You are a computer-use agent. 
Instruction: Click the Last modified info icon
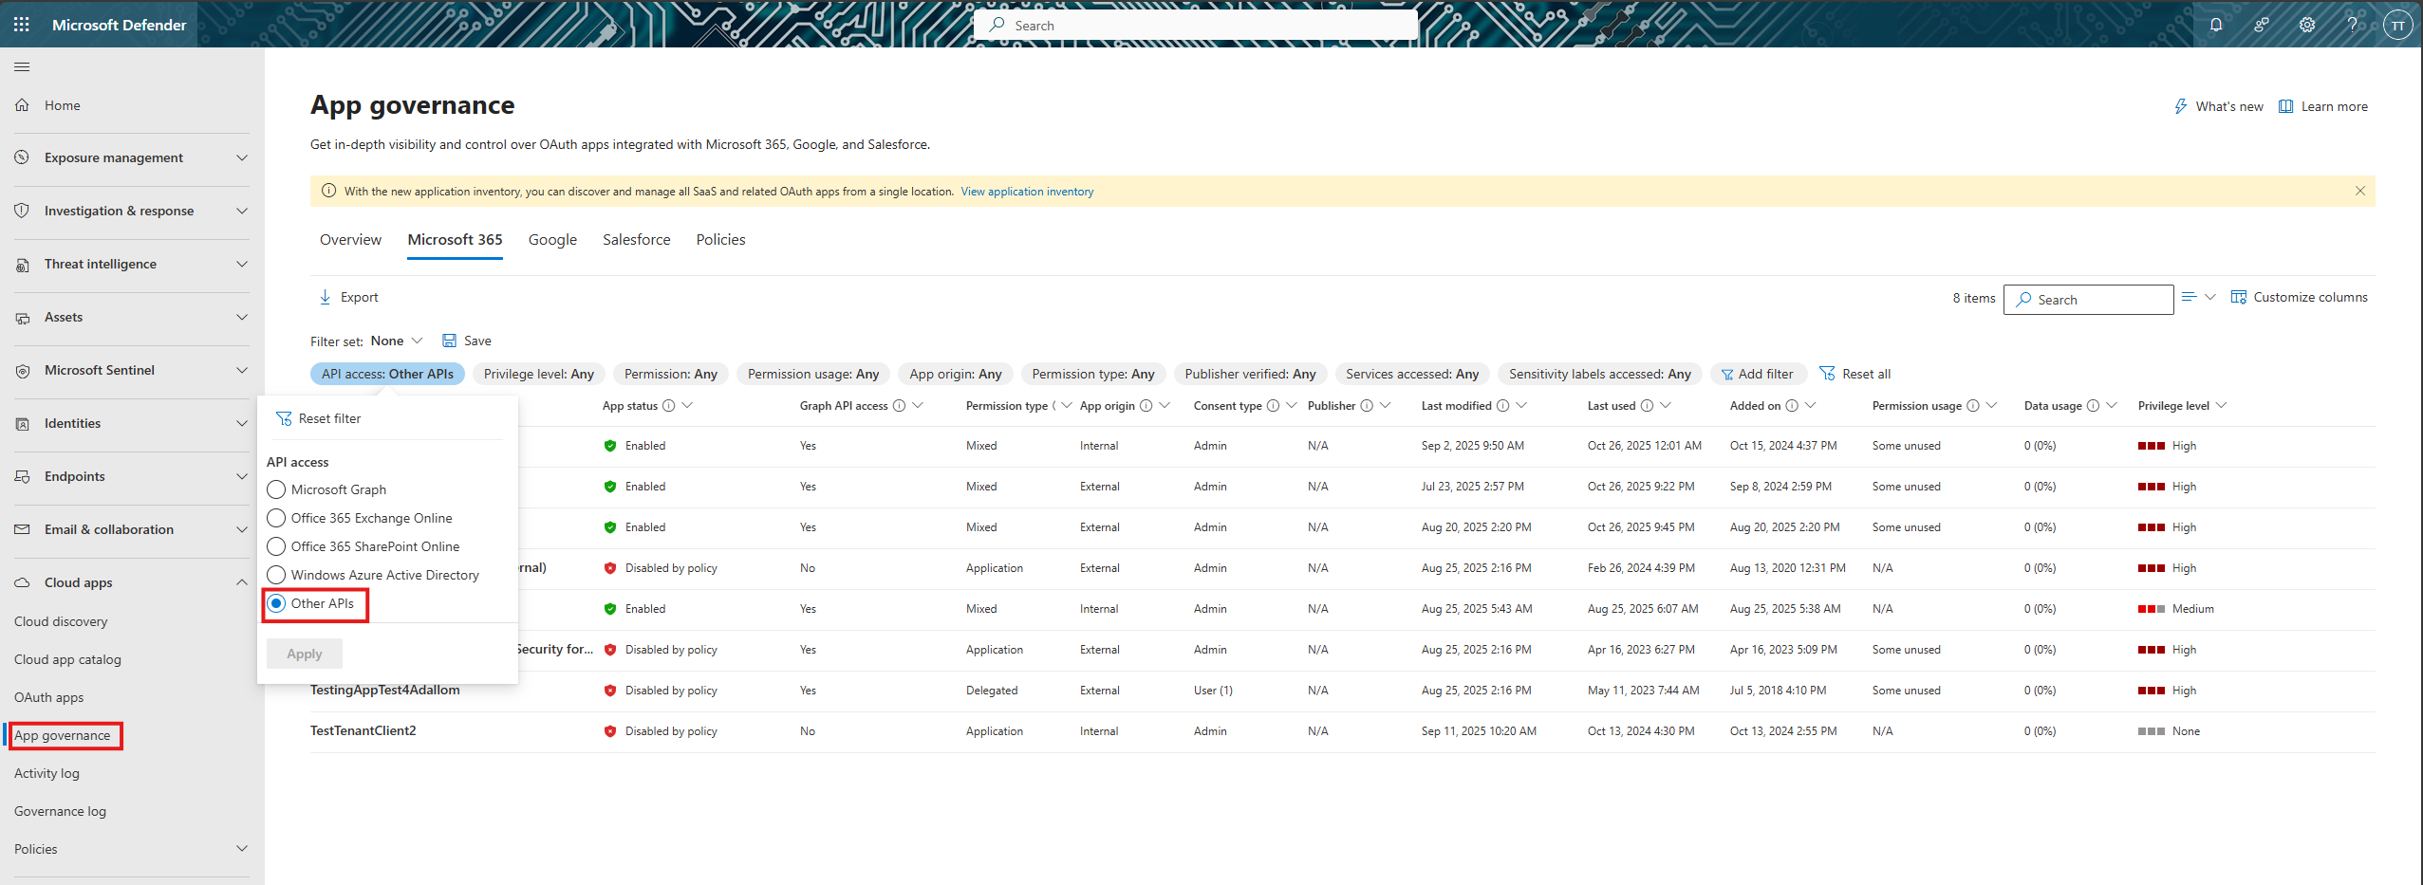point(1502,406)
